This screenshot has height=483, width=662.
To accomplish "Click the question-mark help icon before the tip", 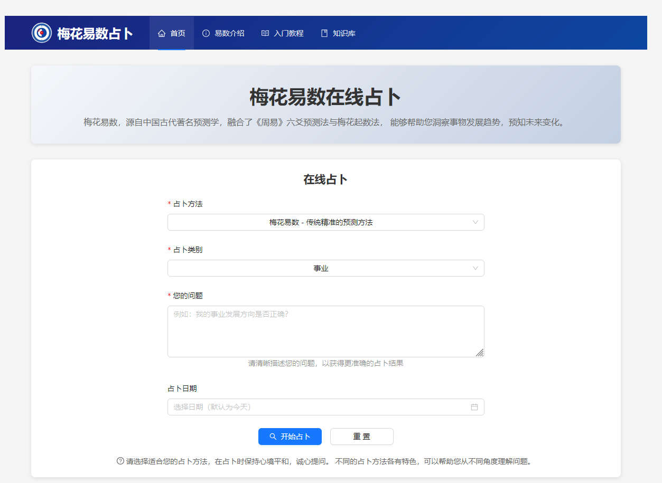I will tap(120, 461).
